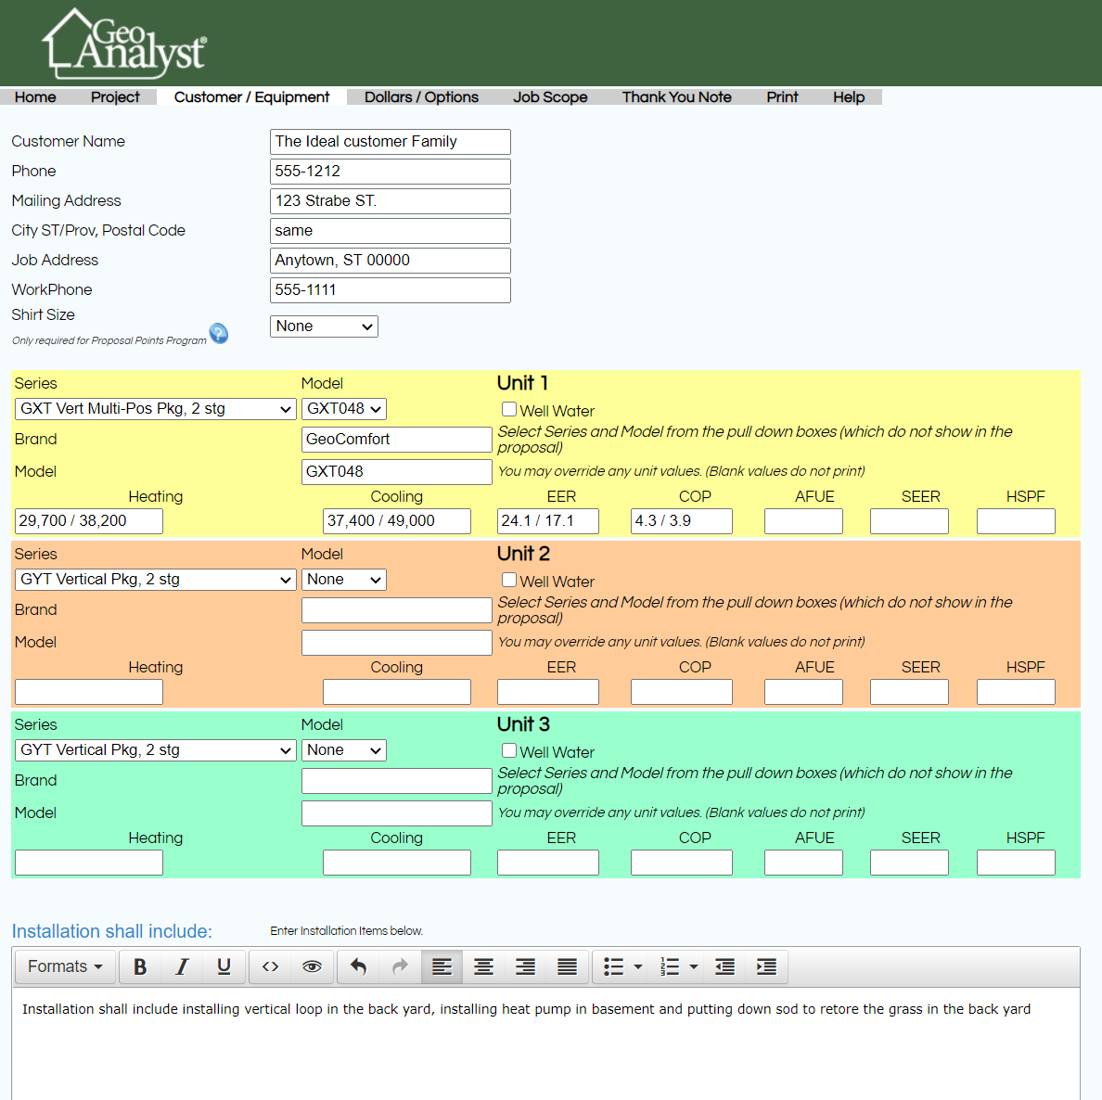
Task: Open the Help tab
Action: tap(848, 97)
